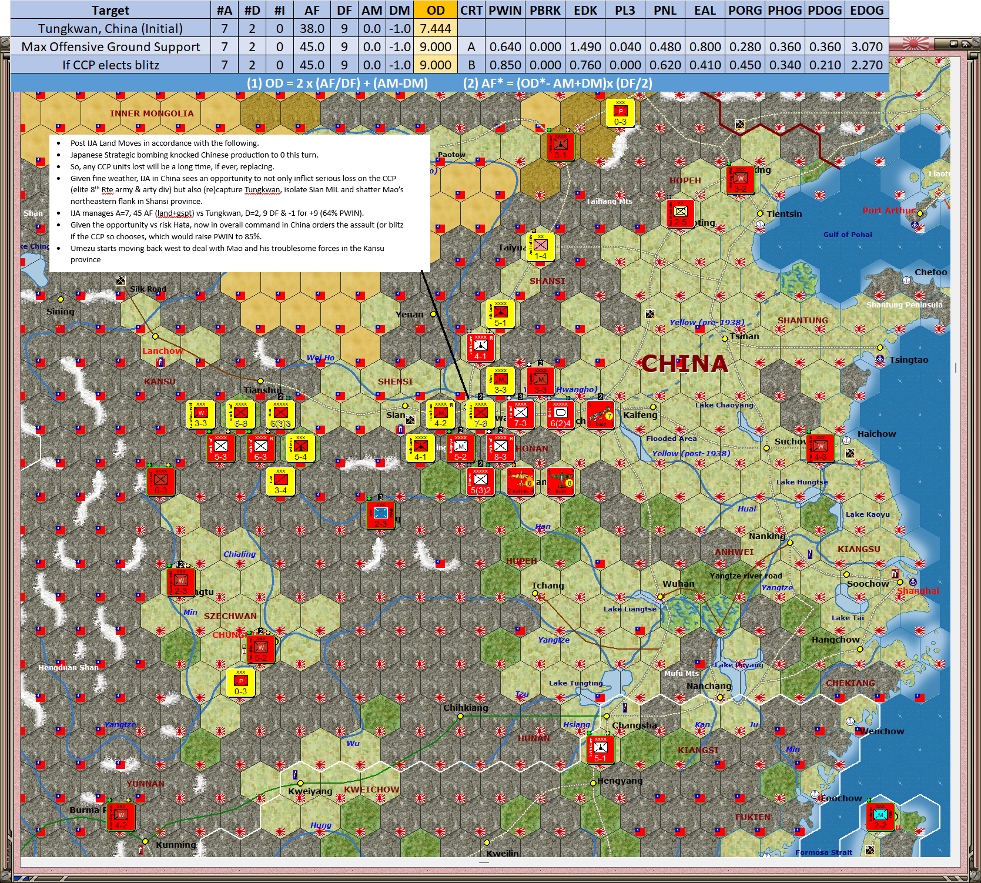Select the yellow 5-4 mountain corps
The width and height of the screenshot is (981, 883).
(300, 448)
